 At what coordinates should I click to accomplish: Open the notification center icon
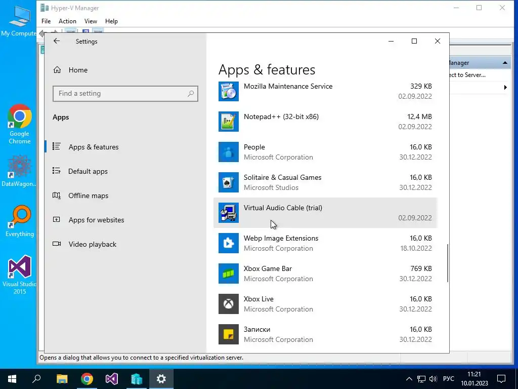pyautogui.click(x=501, y=379)
